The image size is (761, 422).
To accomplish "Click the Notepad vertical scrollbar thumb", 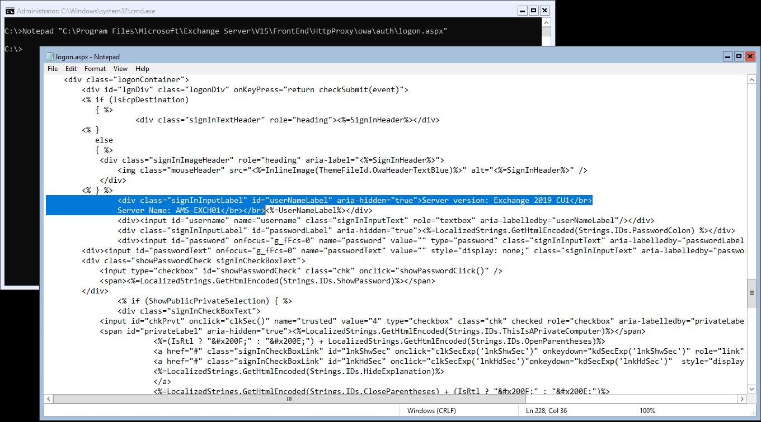I will (x=751, y=294).
